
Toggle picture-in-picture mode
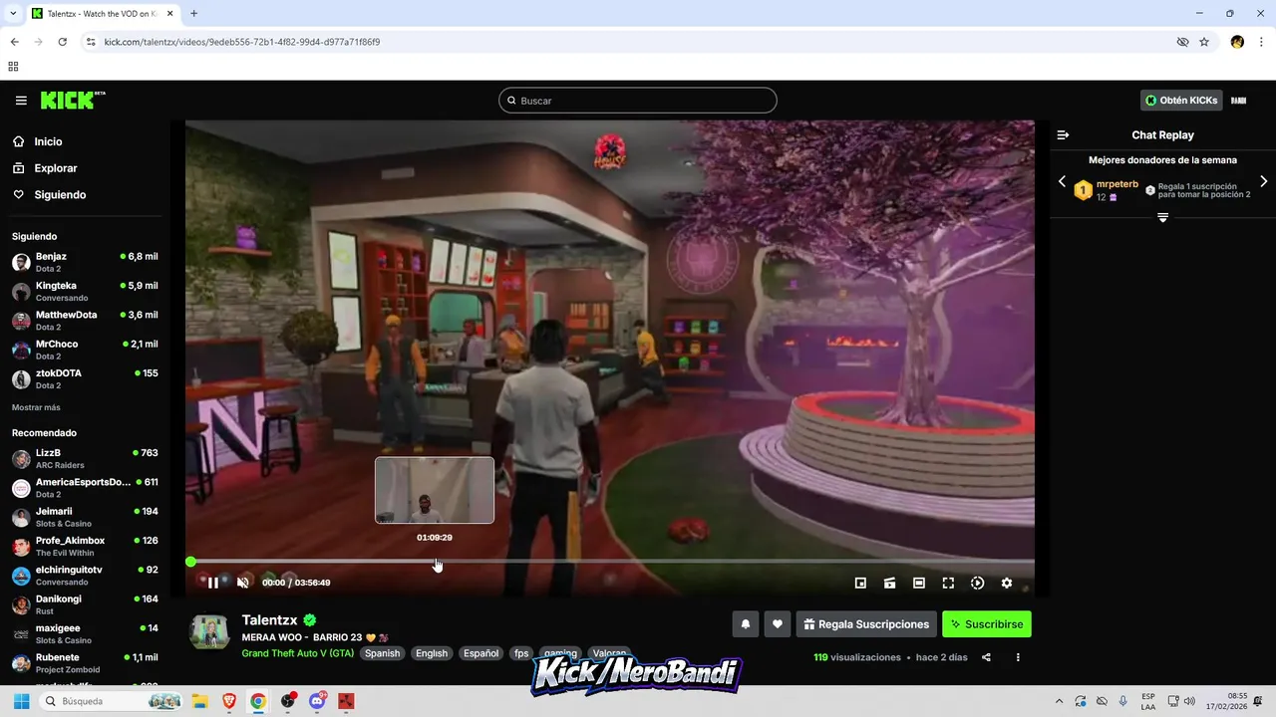coord(860,583)
